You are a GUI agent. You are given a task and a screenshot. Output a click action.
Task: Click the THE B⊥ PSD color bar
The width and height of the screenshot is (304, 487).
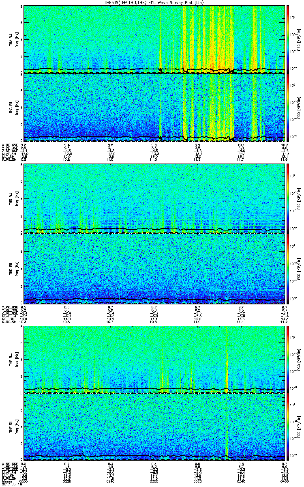(x=288, y=359)
